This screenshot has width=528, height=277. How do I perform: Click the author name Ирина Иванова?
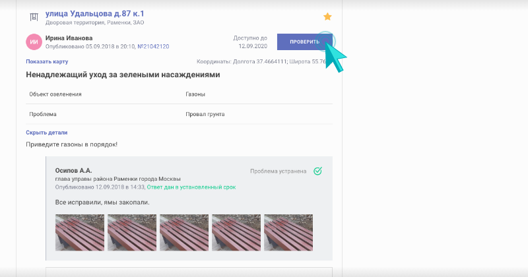click(69, 38)
